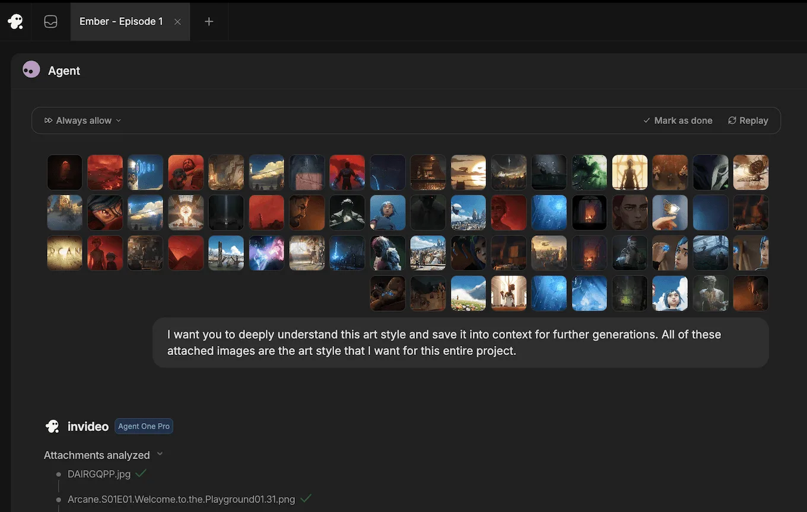This screenshot has height=512, width=807.
Task: Click the green checkmark beside the Arcane.S01E01 file
Action: (x=306, y=498)
